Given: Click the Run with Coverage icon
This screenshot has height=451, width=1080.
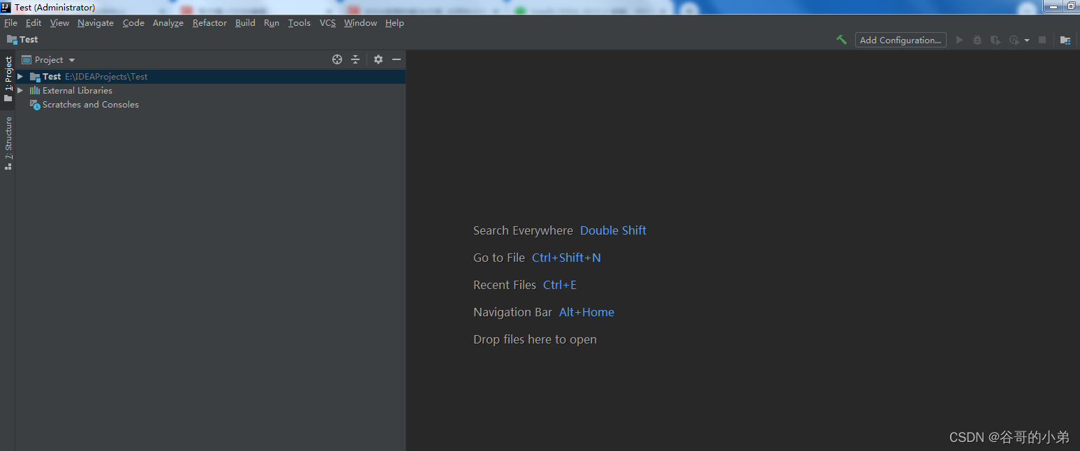Looking at the screenshot, I should pos(996,40).
